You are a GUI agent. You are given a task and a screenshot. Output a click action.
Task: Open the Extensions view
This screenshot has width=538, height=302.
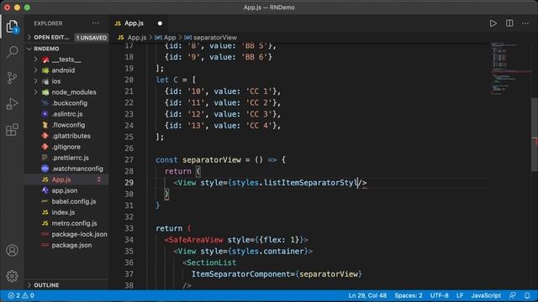pyautogui.click(x=12, y=129)
